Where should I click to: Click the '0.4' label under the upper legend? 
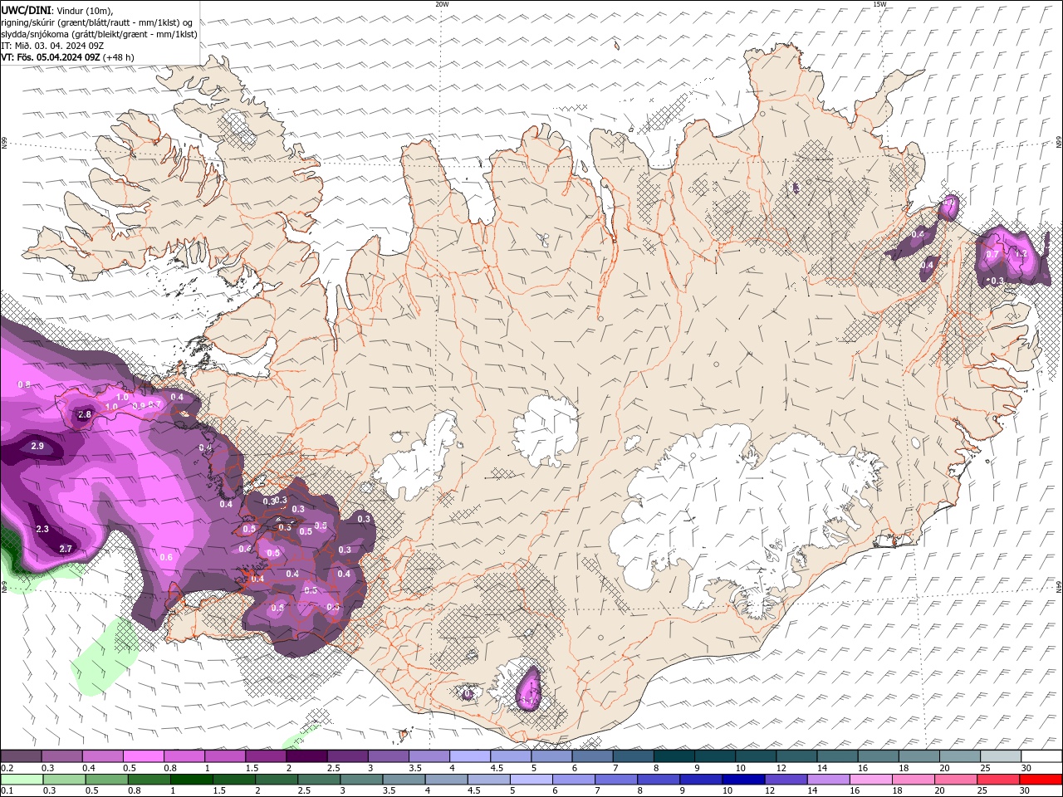pos(89,768)
